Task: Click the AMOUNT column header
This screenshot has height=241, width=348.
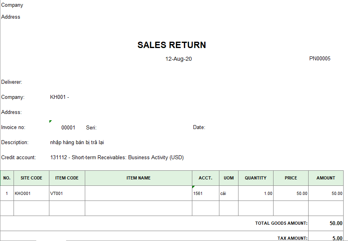Action: click(x=326, y=178)
